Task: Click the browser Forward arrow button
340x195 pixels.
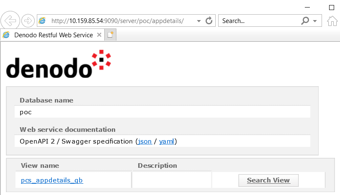Action: click(x=28, y=21)
